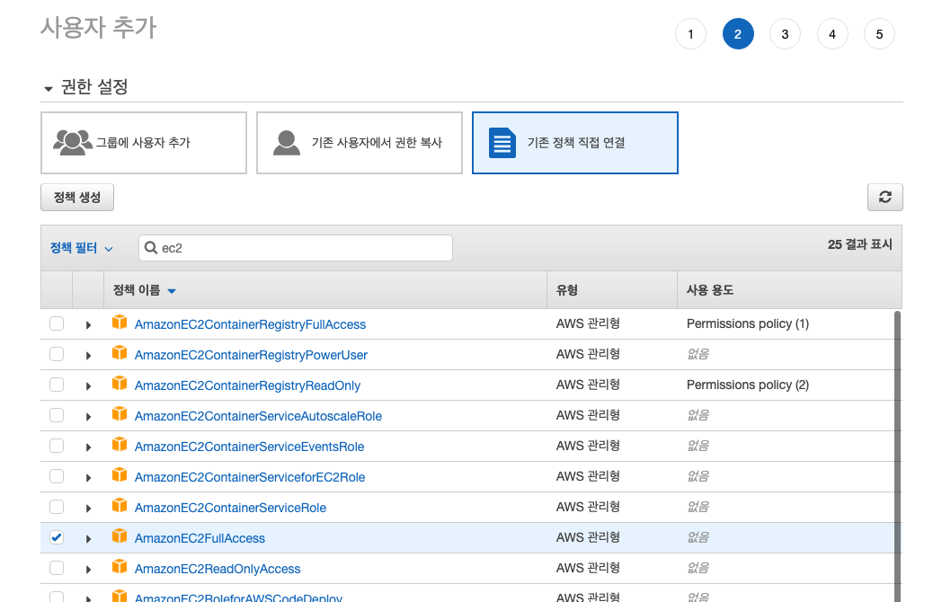Go to wizard step 5

point(879,34)
